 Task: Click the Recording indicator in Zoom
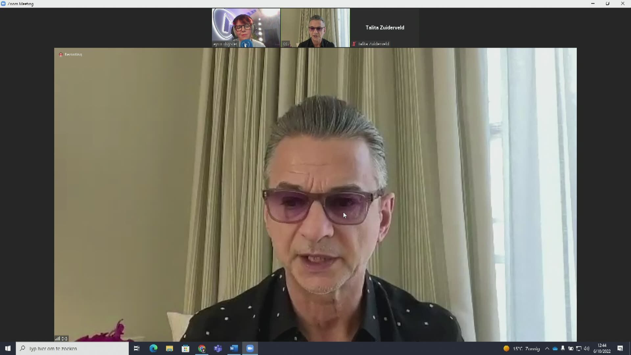[x=70, y=55]
